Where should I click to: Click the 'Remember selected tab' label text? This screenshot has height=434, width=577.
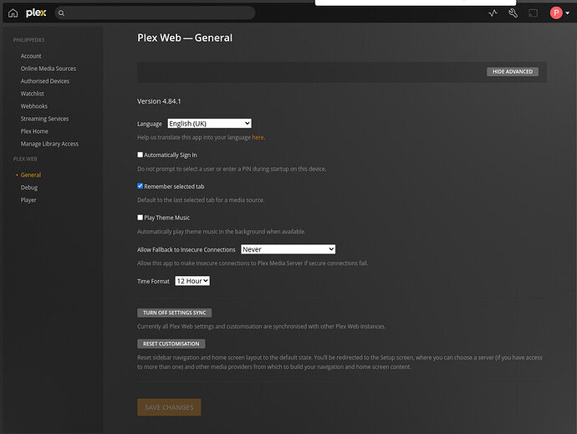174,186
